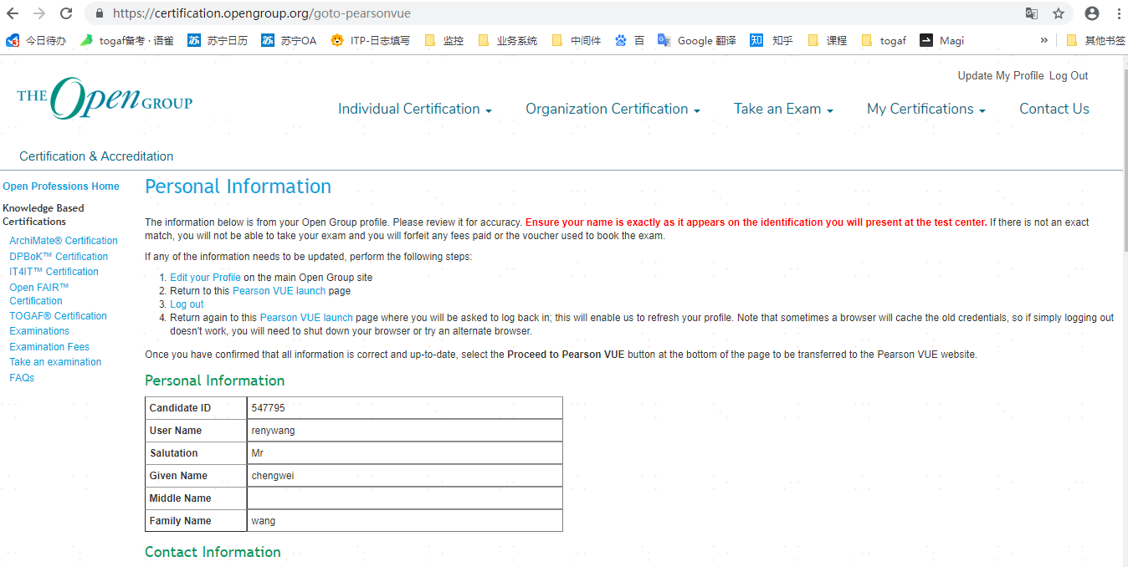The width and height of the screenshot is (1128, 567).
Task: Open the TOGAF® Certification sidebar link
Action: (x=59, y=316)
